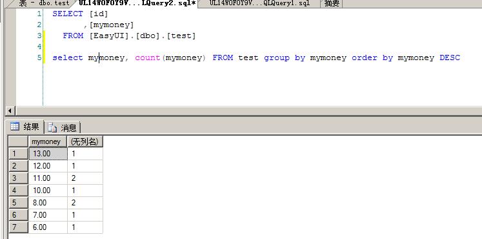Open the QLQuery1.sql tab
Image resolution: width=482 pixels, height=239 pixels.
pos(259,3)
